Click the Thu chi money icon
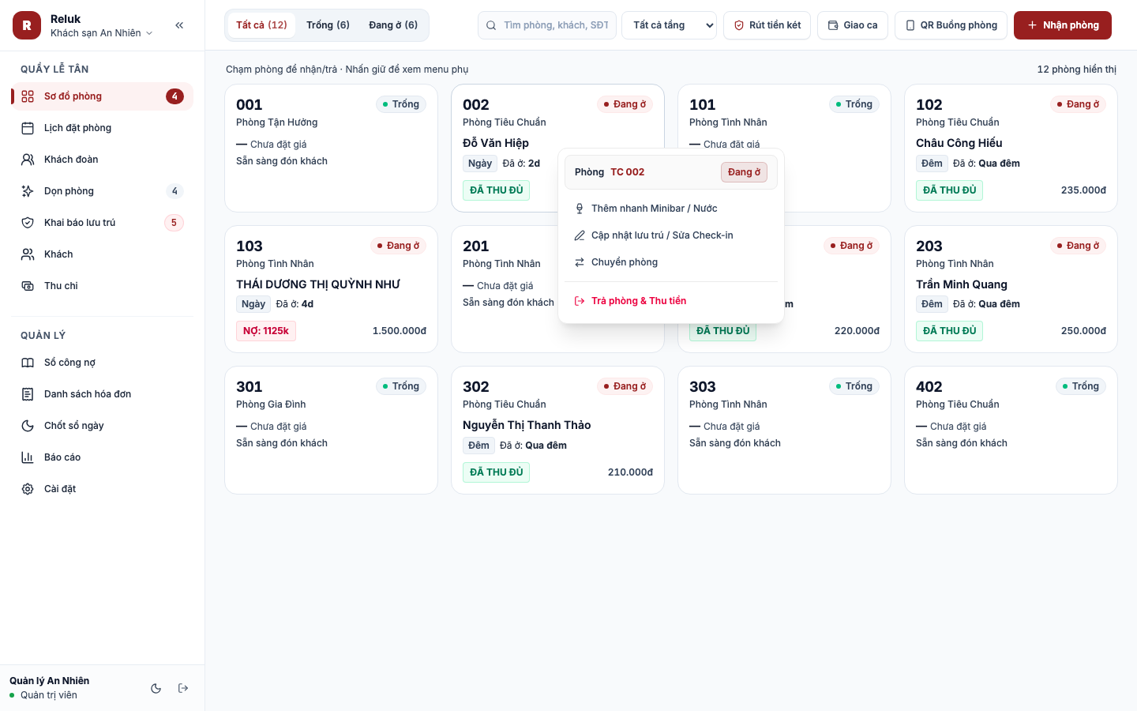This screenshot has width=1137, height=711. (28, 286)
